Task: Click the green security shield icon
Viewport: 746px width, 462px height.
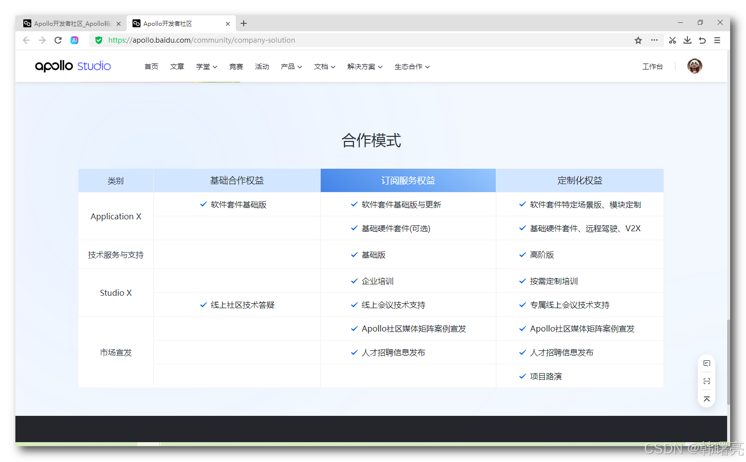Action: (99, 40)
